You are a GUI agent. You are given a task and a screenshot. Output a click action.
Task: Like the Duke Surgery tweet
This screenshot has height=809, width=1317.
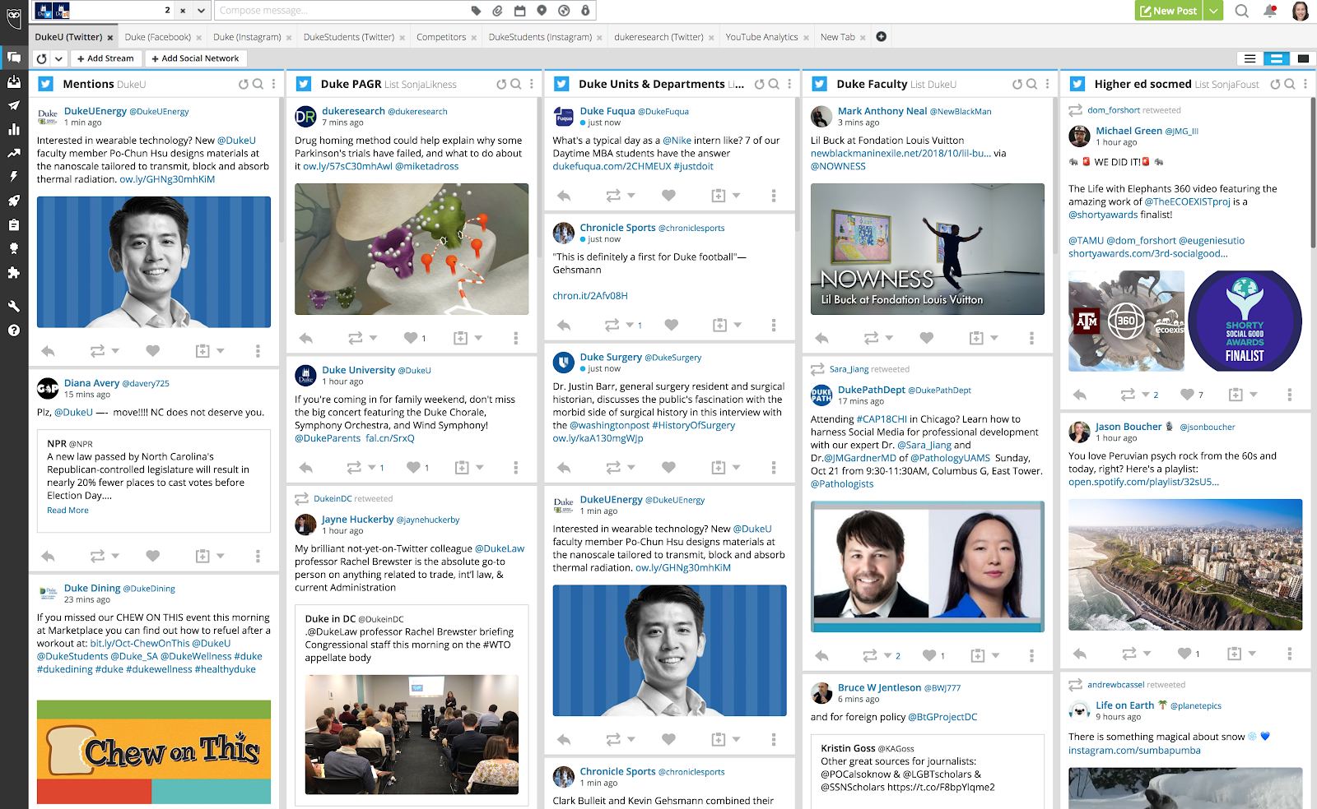click(668, 467)
